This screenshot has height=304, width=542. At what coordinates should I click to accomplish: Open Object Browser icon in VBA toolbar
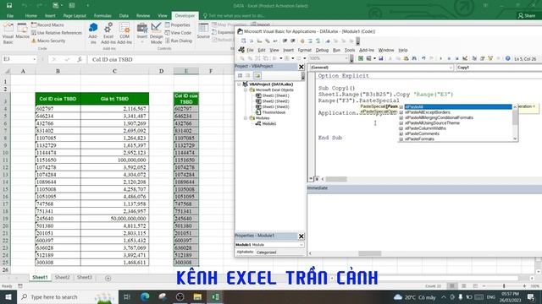click(x=490, y=58)
